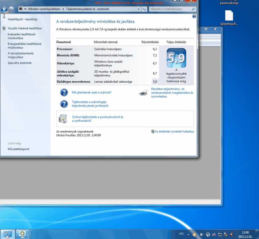The image size is (259, 239).
Task: Select Elsődleges merevlemez: row label
Action: (74, 82)
